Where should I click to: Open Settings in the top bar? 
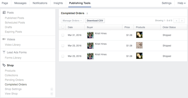click(x=167, y=3)
